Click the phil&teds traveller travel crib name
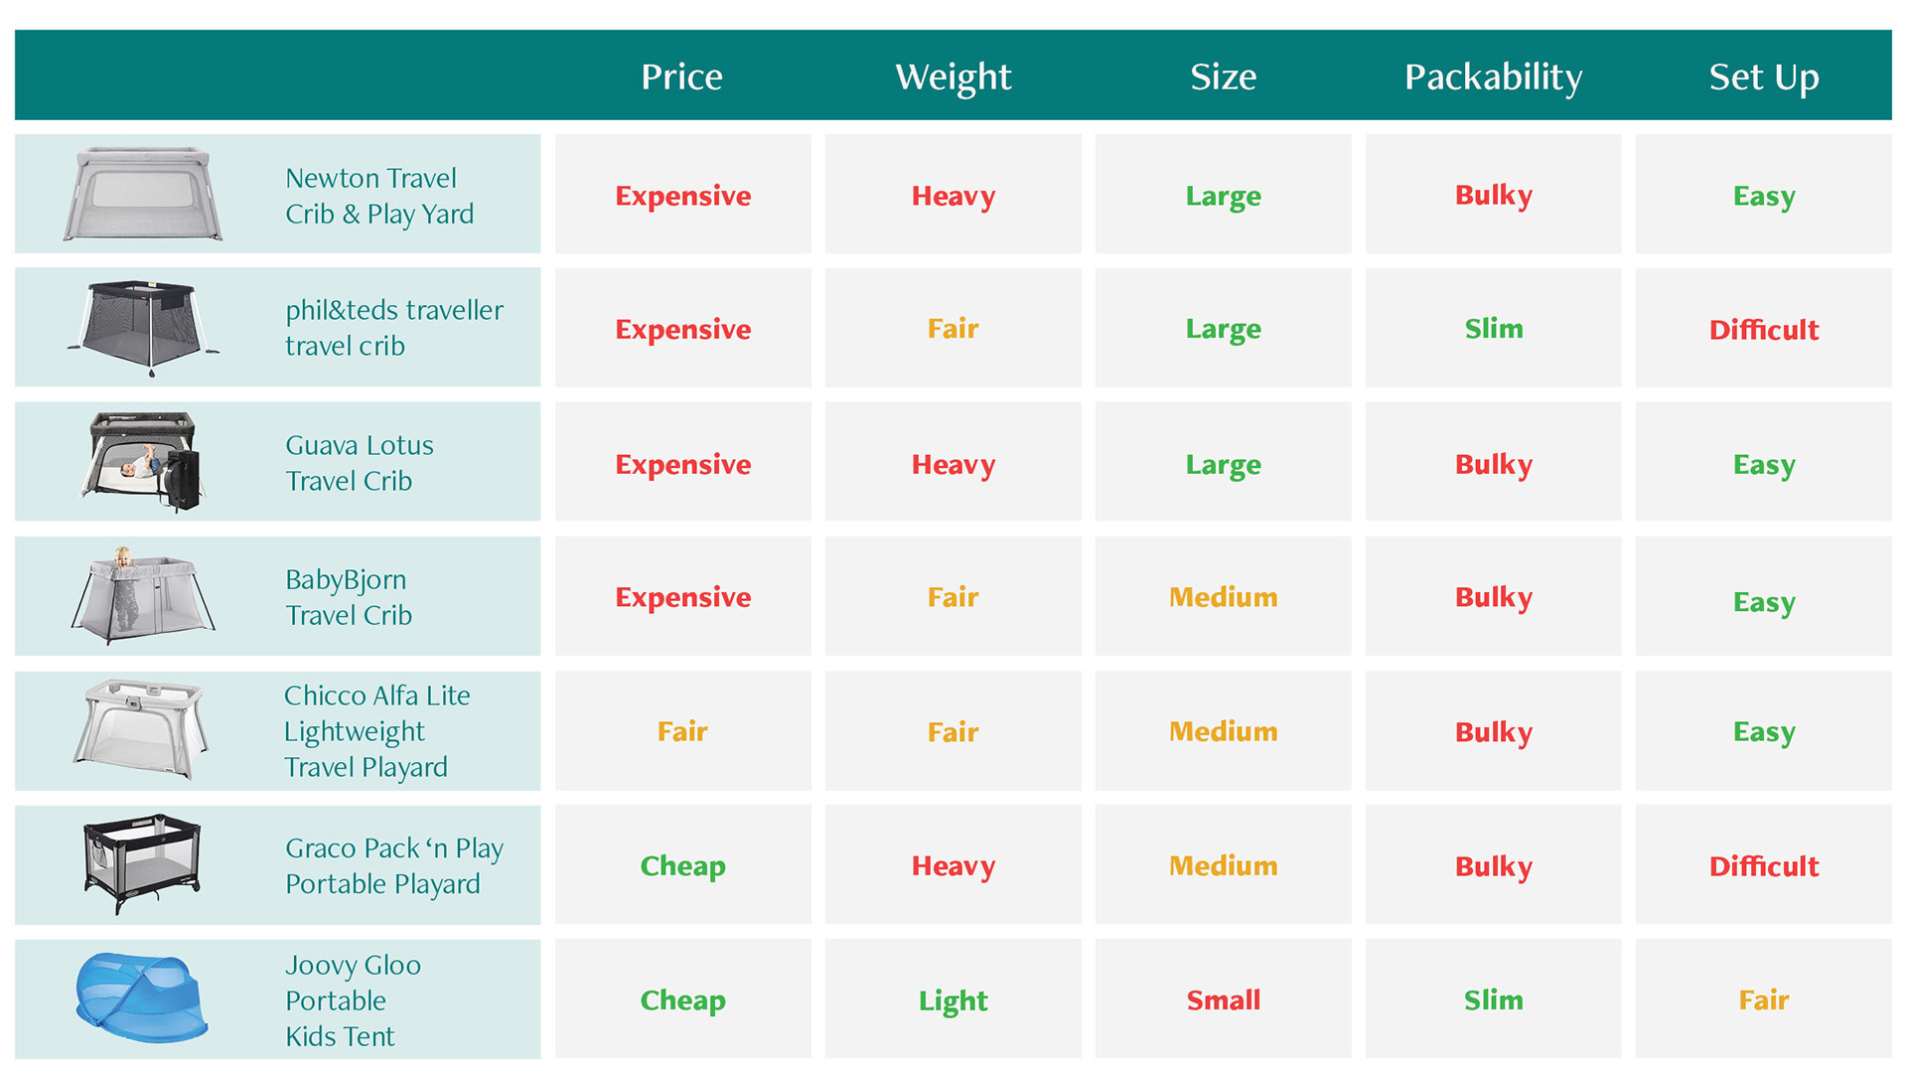This screenshot has width=1907, height=1073. click(393, 328)
